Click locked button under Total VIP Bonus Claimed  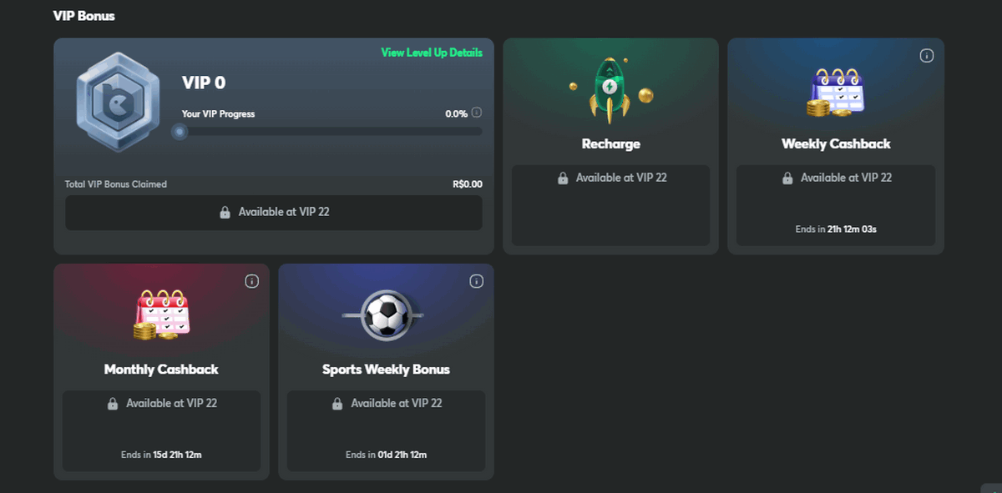tap(274, 212)
